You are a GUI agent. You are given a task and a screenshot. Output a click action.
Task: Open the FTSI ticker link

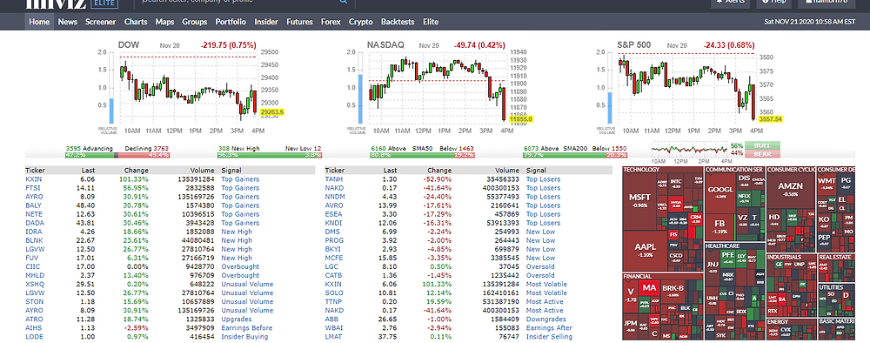click(x=33, y=188)
